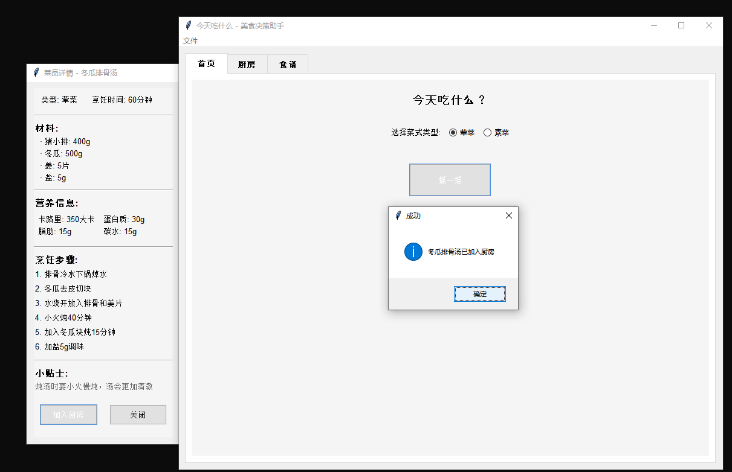Click the 确定 button in success dialog
The width and height of the screenshot is (732, 472).
click(x=480, y=294)
